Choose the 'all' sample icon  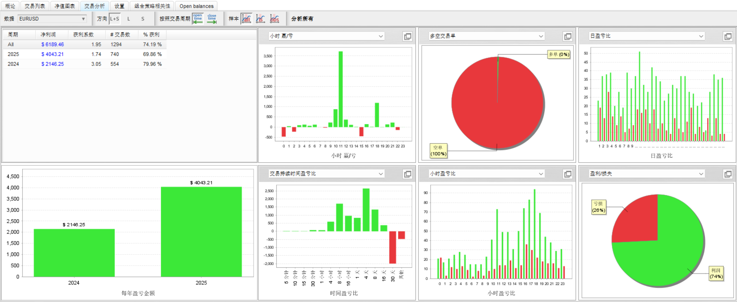point(246,19)
